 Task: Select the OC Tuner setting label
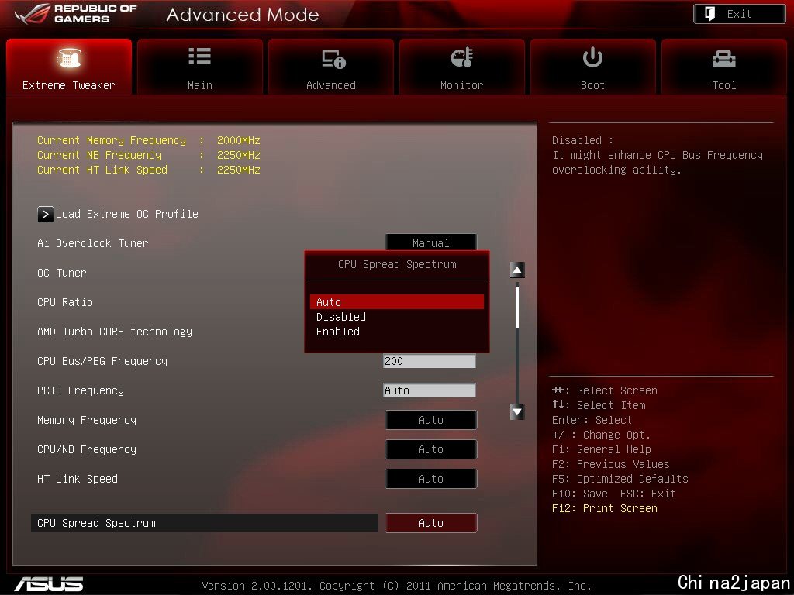coord(62,273)
